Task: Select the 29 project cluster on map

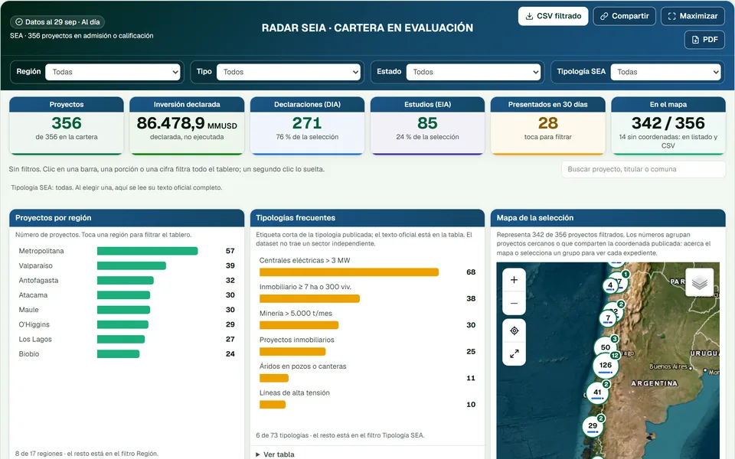Action: click(x=593, y=426)
